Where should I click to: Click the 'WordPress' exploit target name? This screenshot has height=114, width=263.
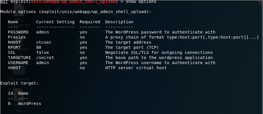(30, 104)
